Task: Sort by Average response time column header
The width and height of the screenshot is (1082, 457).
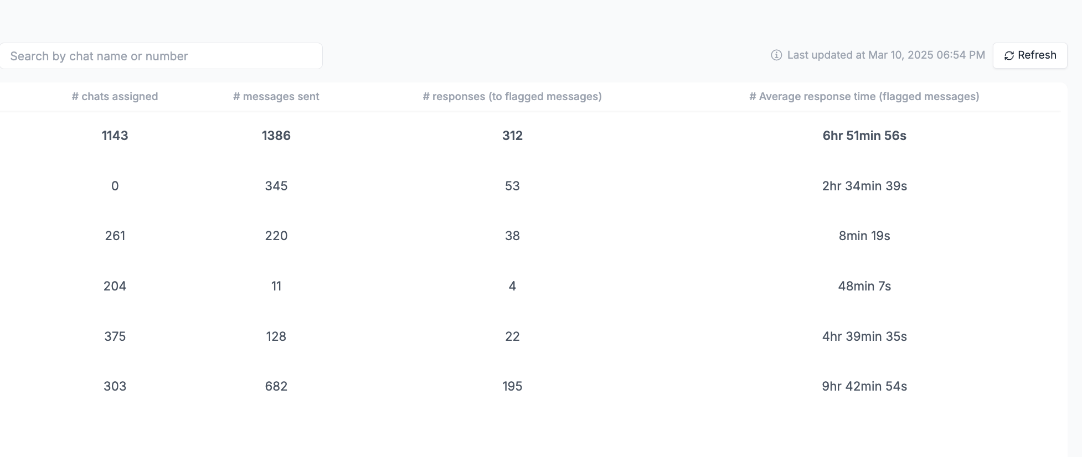Action: [864, 96]
